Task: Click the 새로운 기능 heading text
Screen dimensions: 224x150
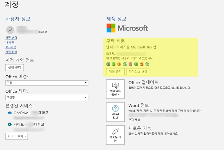Action: coord(140,128)
